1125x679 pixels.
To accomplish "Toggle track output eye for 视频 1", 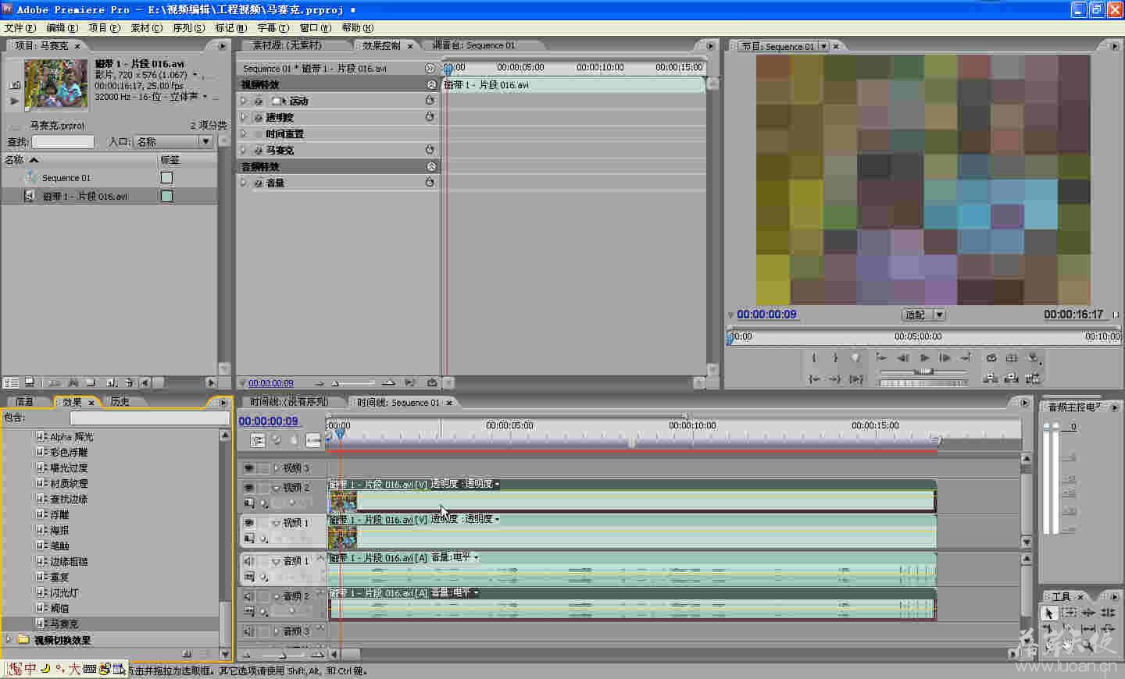I will pos(248,523).
